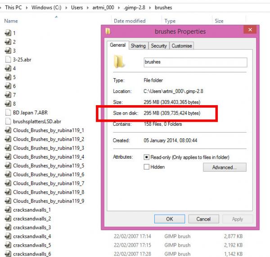Open the Customise tab
This screenshot has width=270, height=257.
pos(182,46)
